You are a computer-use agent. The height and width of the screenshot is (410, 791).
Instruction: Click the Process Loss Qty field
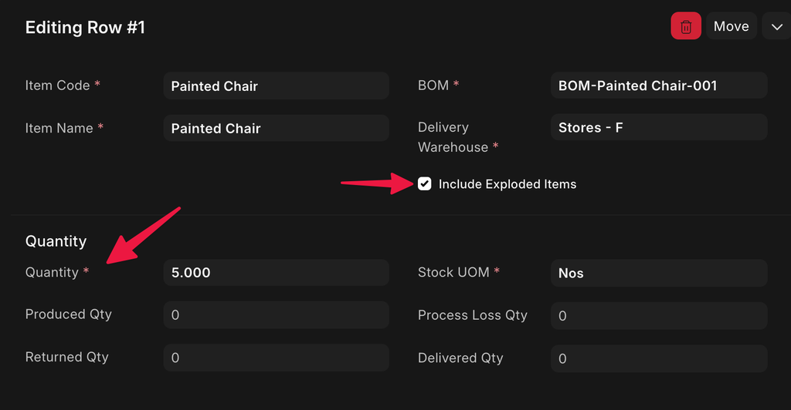point(659,315)
